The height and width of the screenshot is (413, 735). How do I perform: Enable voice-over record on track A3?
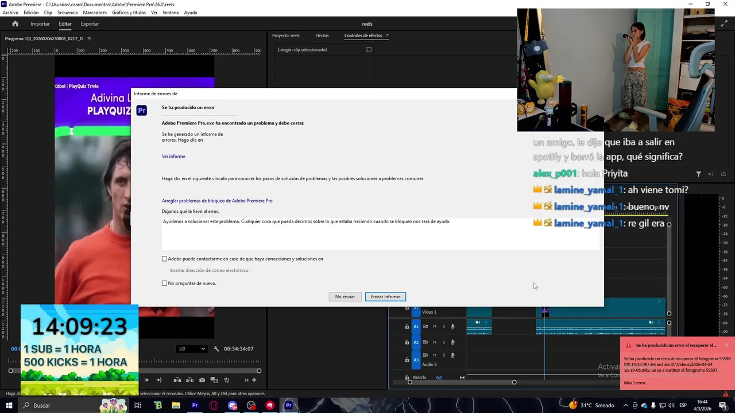pyautogui.click(x=452, y=355)
